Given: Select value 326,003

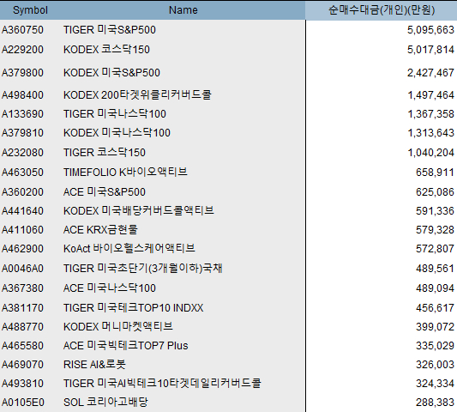Looking at the screenshot, I should click(435, 365).
